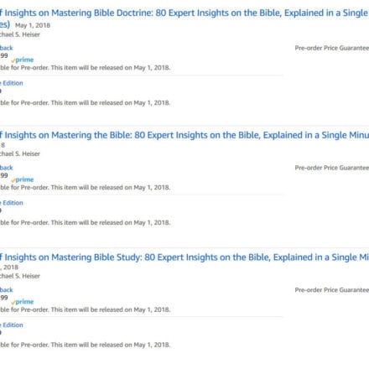This screenshot has height=369, width=369.
Task: Click author Michael S. Heiser under Mastering the Bible
Action: pyautogui.click(x=20, y=153)
